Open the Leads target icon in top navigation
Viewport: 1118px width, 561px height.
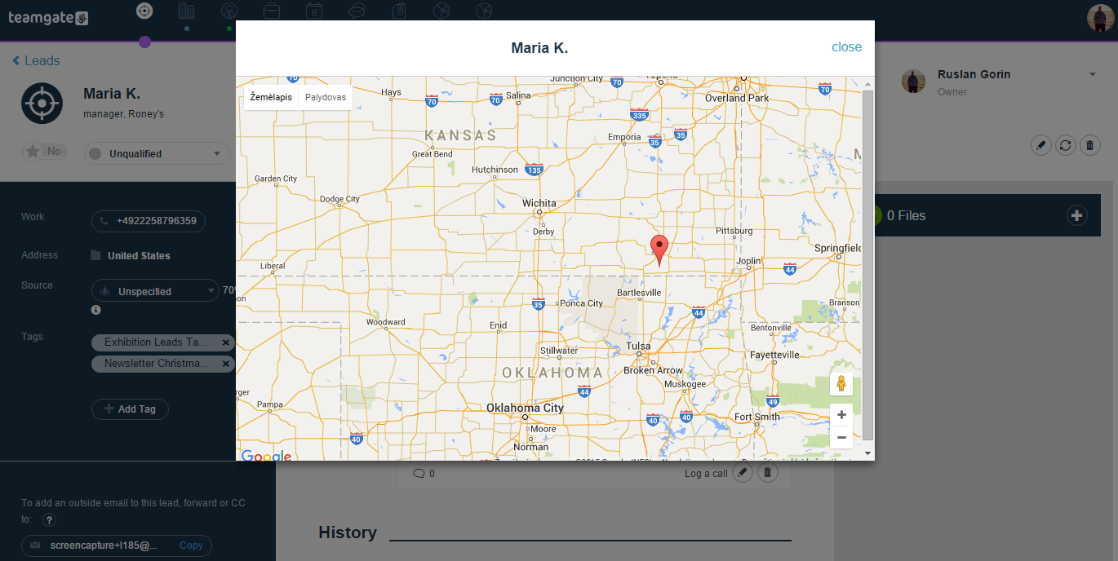(144, 11)
